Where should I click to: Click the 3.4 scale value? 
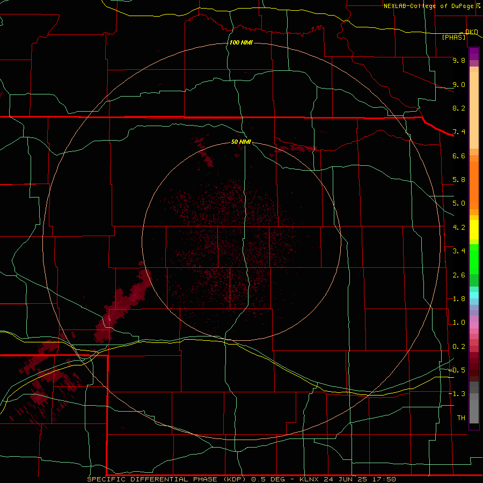[459, 251]
